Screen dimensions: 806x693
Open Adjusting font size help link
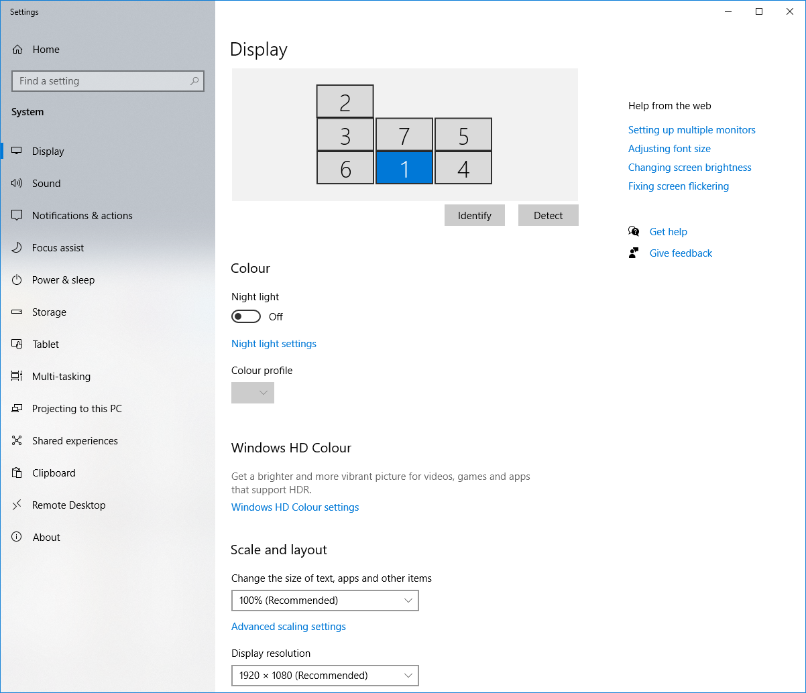669,149
